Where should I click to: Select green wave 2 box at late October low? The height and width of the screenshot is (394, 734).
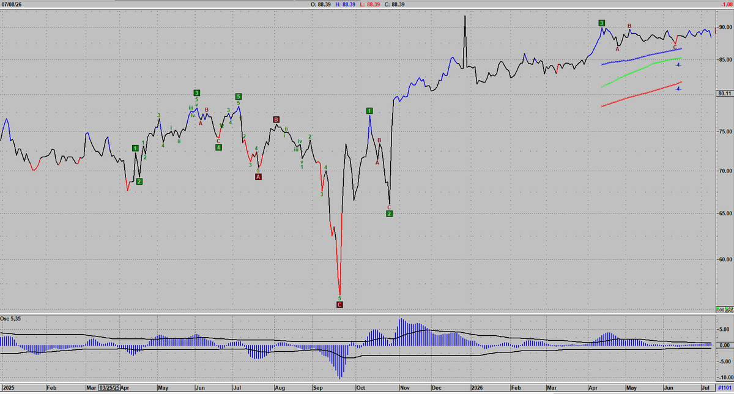390,214
